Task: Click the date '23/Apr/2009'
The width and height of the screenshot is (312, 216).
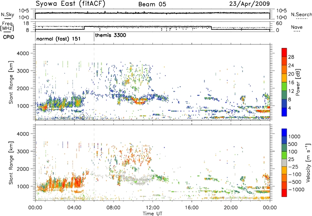Action: (250, 4)
